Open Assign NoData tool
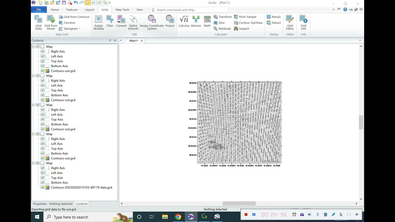Screen dimensions: 395x222 click(98, 23)
